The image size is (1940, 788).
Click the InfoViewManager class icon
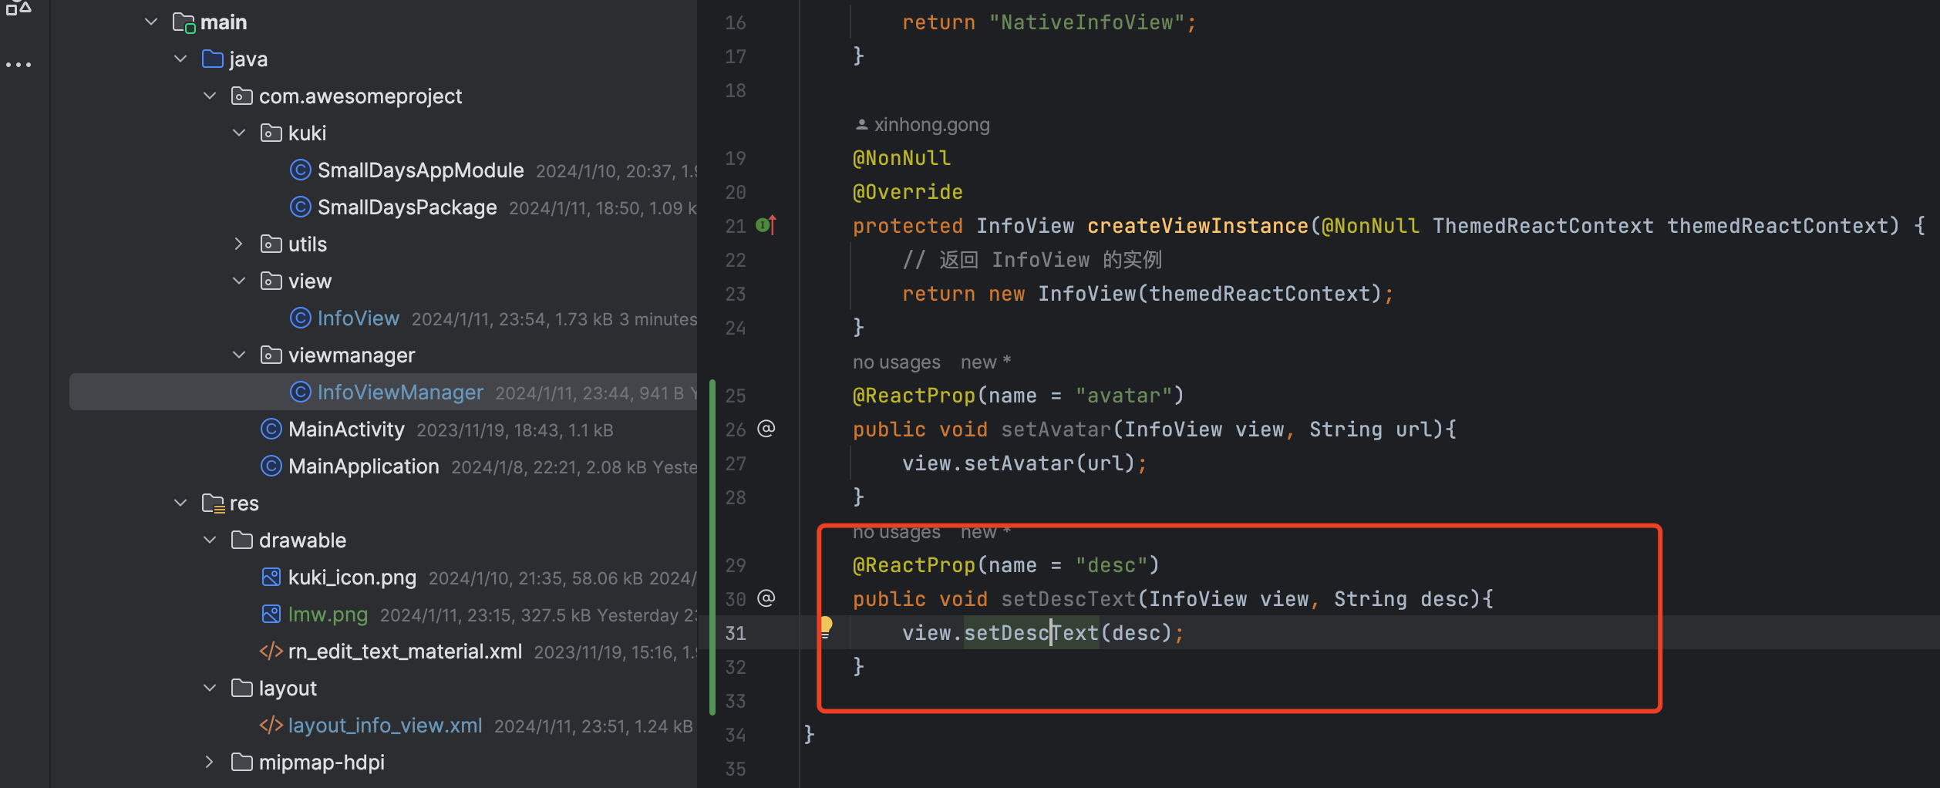(300, 392)
